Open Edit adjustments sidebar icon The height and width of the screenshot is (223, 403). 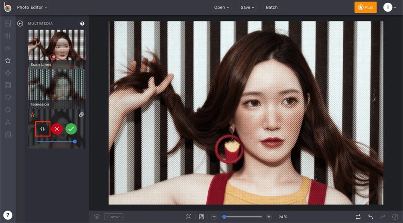[8, 36]
